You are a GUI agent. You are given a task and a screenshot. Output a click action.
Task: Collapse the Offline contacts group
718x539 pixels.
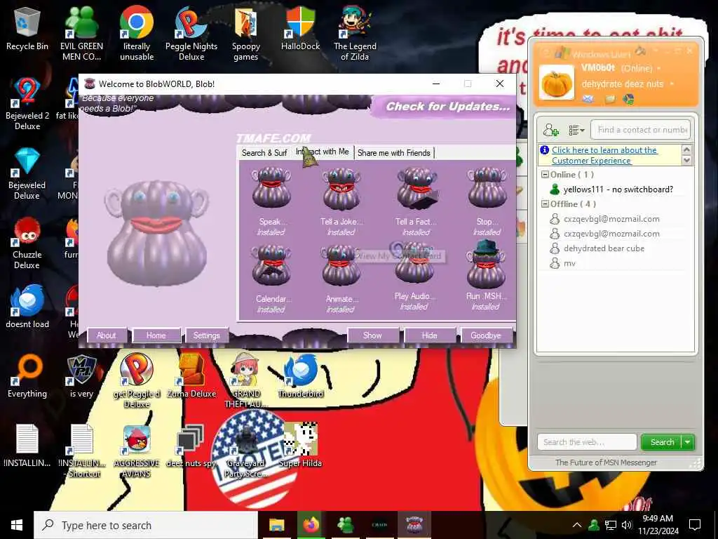click(x=544, y=204)
